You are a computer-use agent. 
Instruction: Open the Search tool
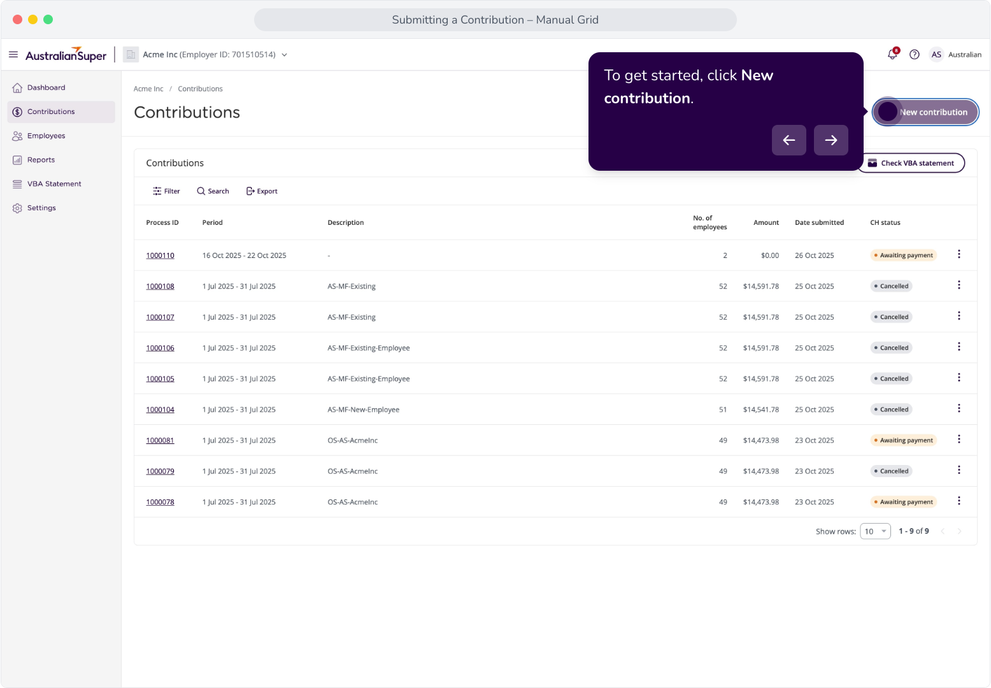pyautogui.click(x=213, y=191)
